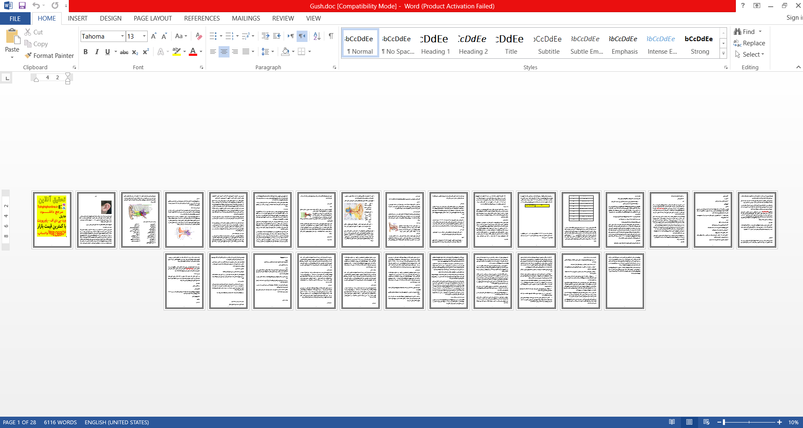Click the Shrink Font icon

(164, 36)
